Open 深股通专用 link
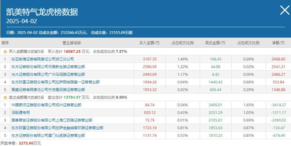The width and height of the screenshot is (291, 146). (21, 112)
